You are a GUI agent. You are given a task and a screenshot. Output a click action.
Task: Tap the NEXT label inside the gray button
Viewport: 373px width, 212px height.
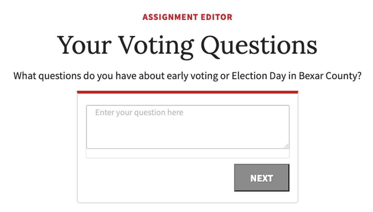pos(261,178)
